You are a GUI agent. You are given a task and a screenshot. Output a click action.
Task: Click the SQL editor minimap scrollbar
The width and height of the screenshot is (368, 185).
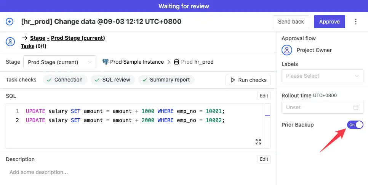click(267, 125)
